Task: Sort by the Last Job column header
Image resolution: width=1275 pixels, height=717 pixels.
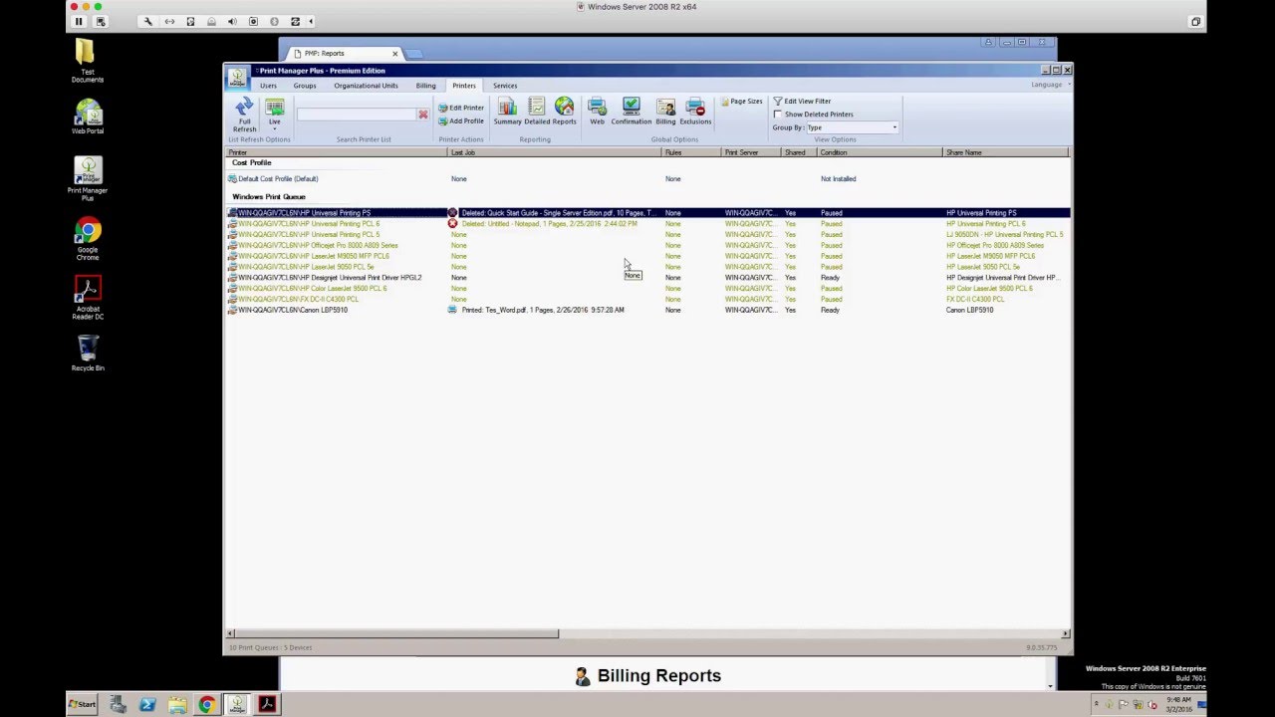Action: coord(555,152)
